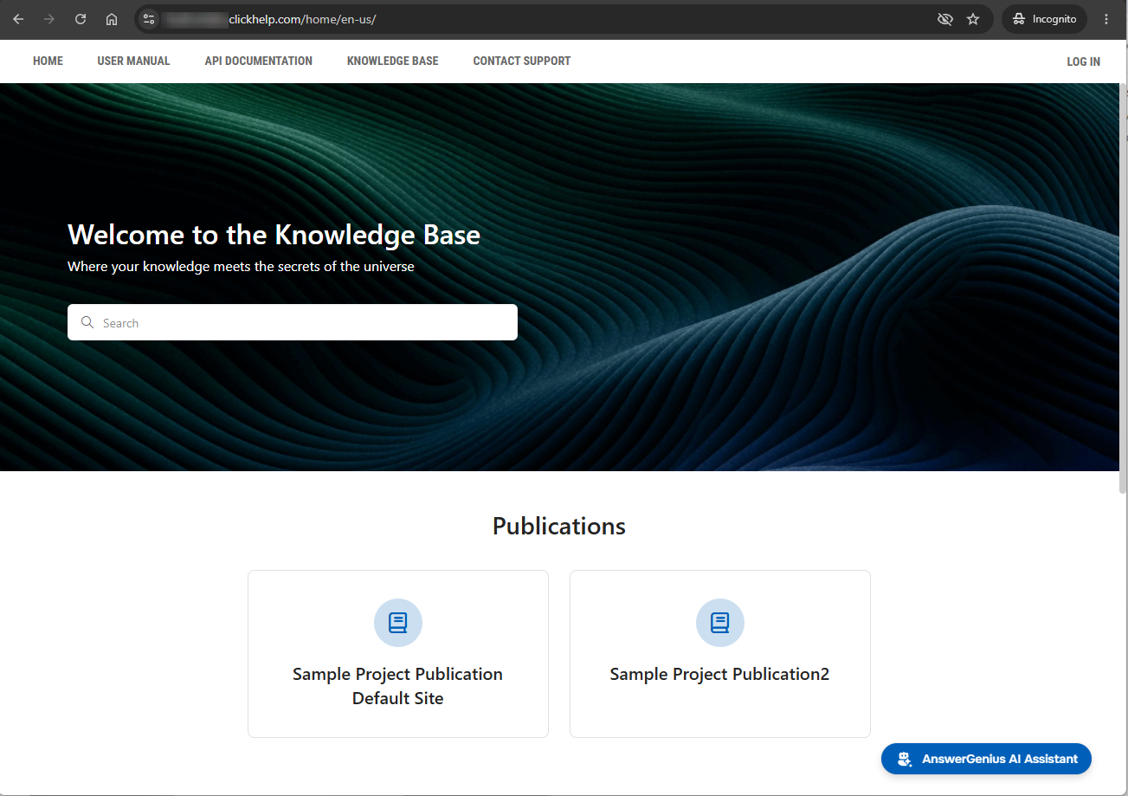Viewport: 1128px width, 796px height.
Task: Open the browser home page icon
Action: (x=112, y=19)
